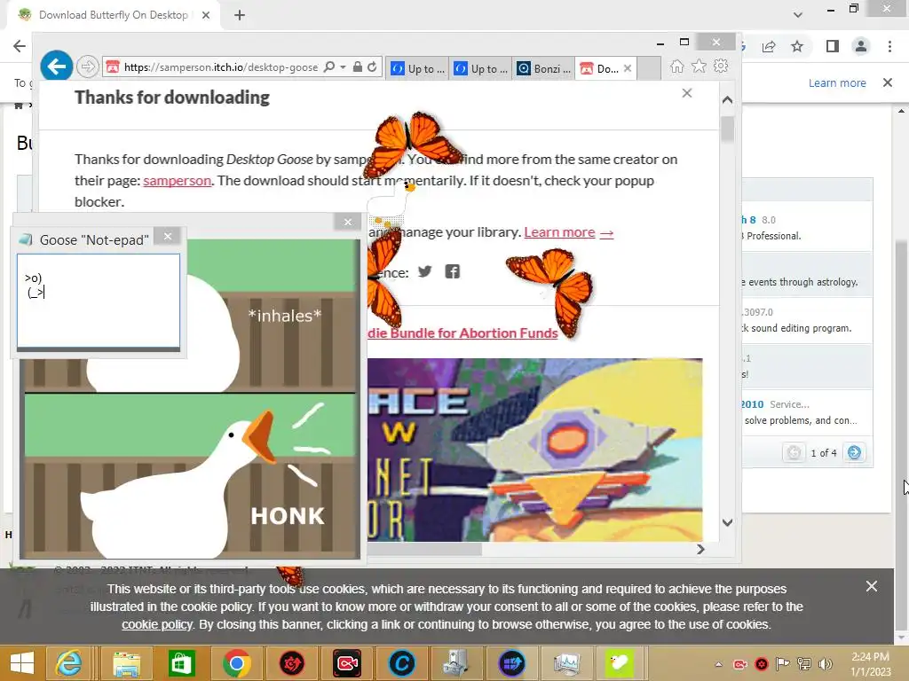Open Chrome tab search chevron

click(x=798, y=15)
